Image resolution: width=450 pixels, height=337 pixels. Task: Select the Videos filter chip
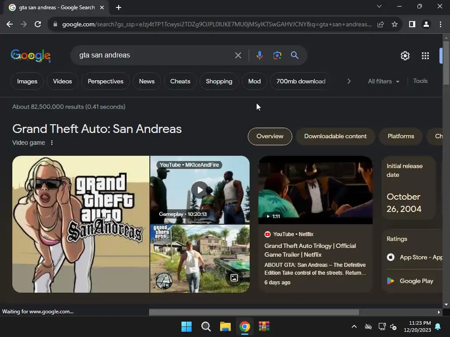pyautogui.click(x=62, y=81)
